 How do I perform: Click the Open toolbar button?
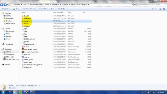pyautogui.click(x=16, y=9)
